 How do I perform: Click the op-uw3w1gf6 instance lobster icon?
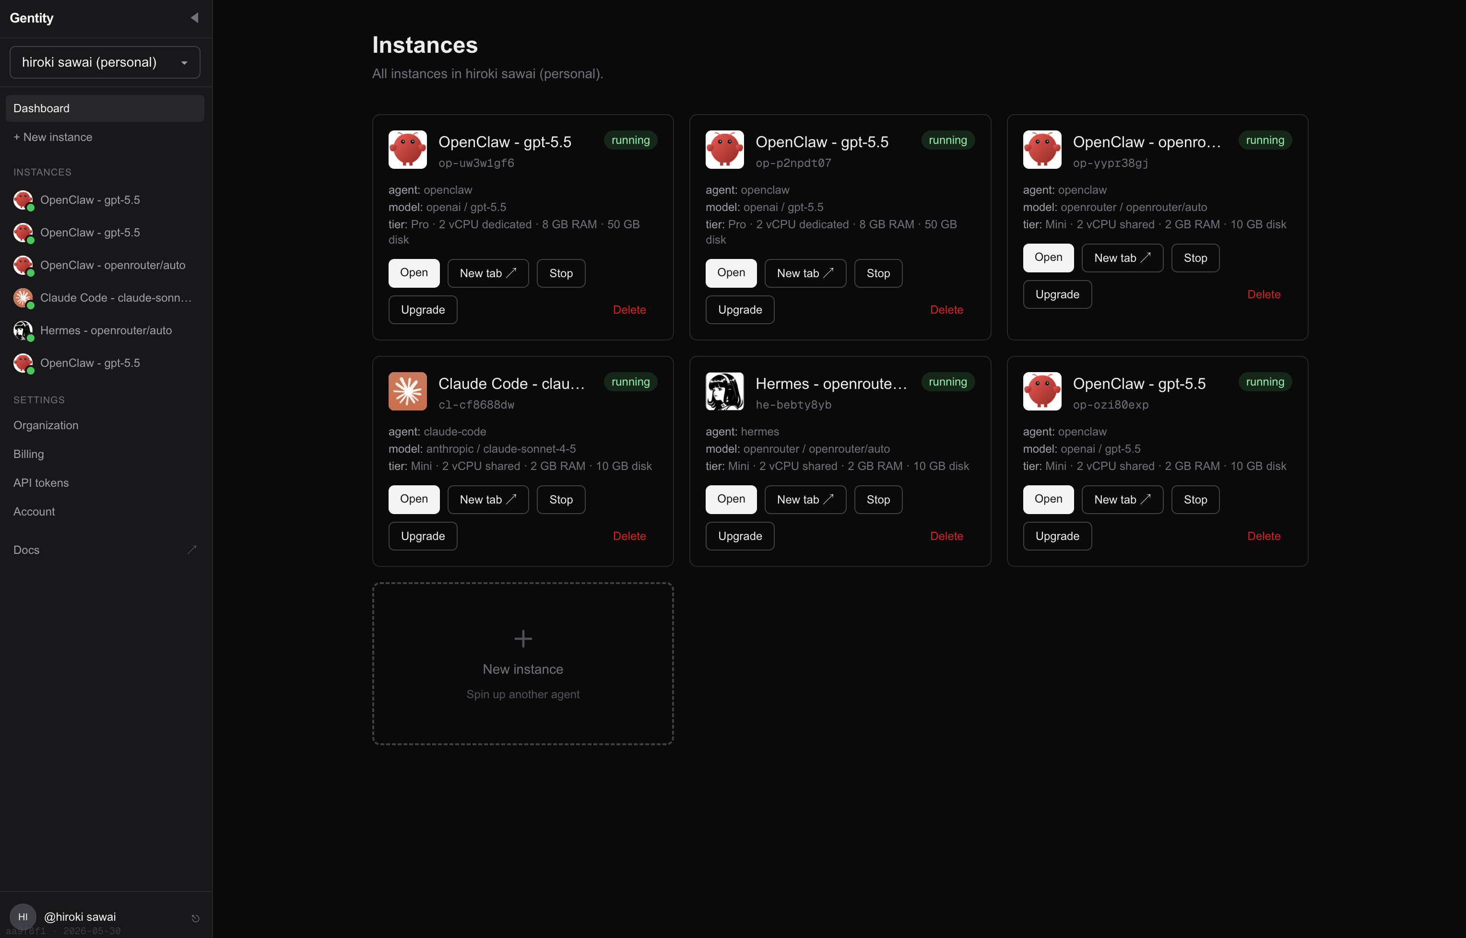coord(408,149)
